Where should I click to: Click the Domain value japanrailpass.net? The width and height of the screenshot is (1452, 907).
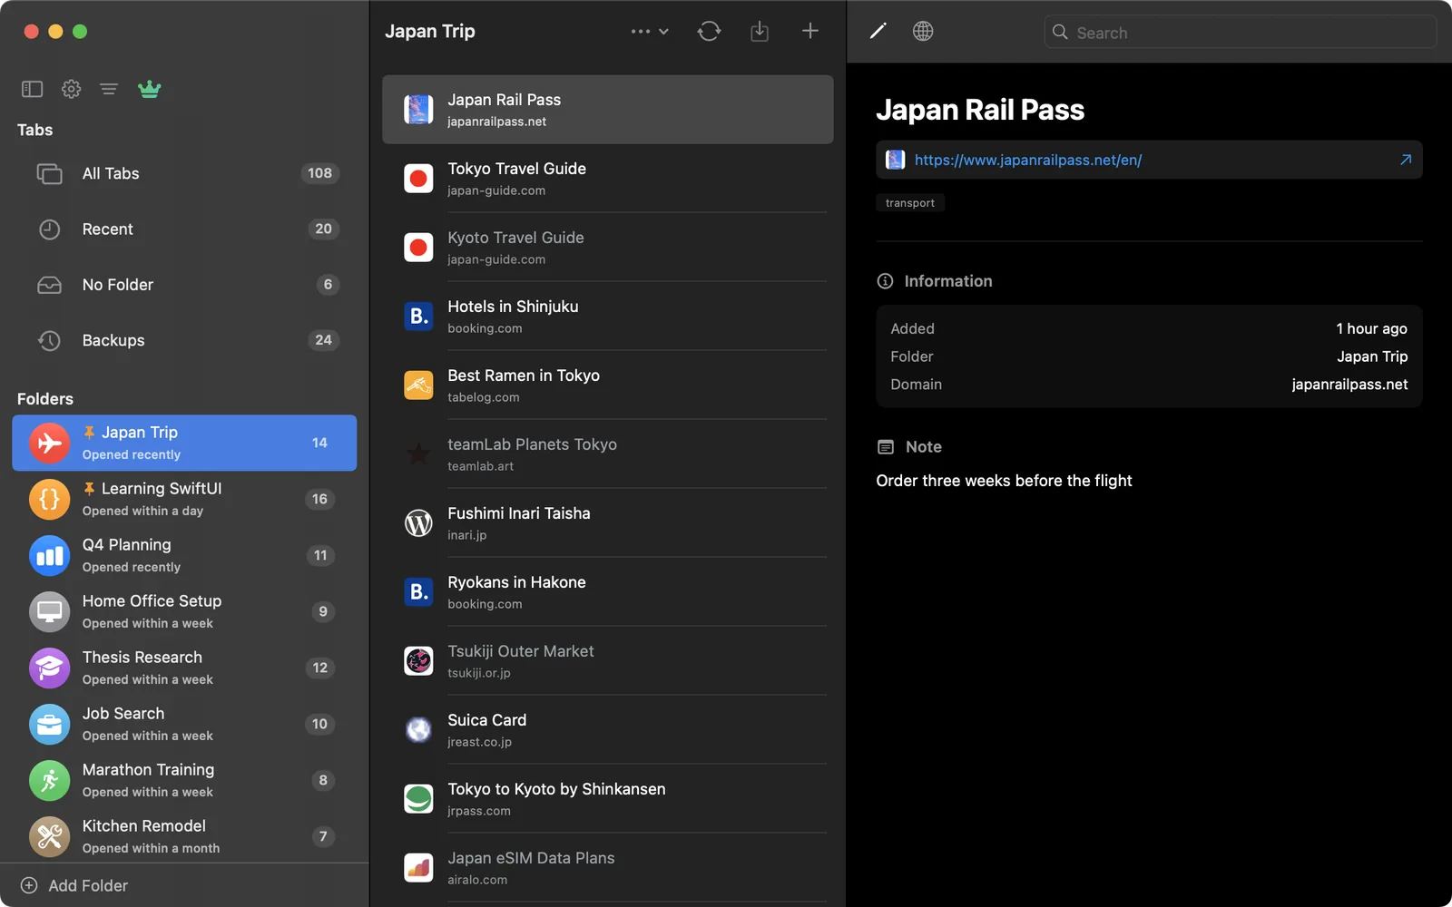1349,385
